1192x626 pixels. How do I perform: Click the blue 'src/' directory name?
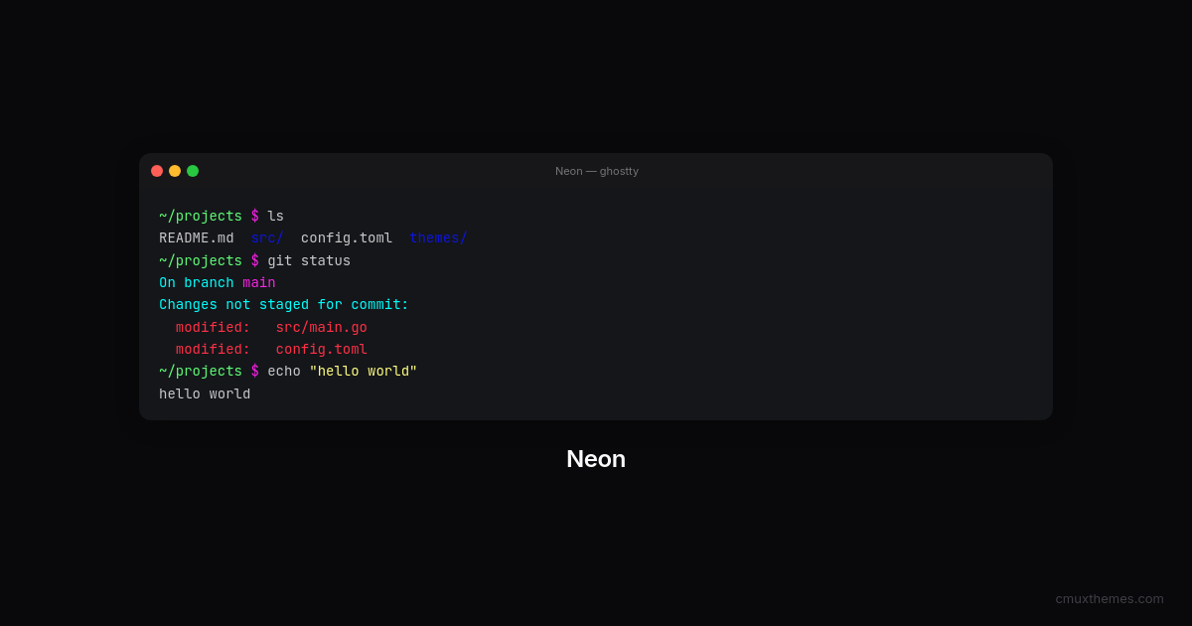click(x=267, y=238)
